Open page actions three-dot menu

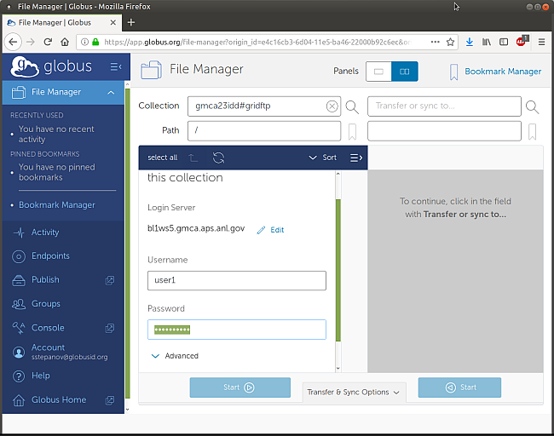click(x=436, y=43)
